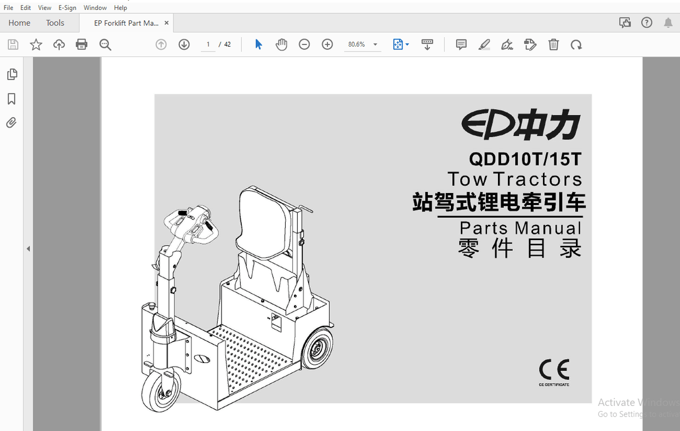
Task: Zoom in on the document
Action: (x=327, y=44)
